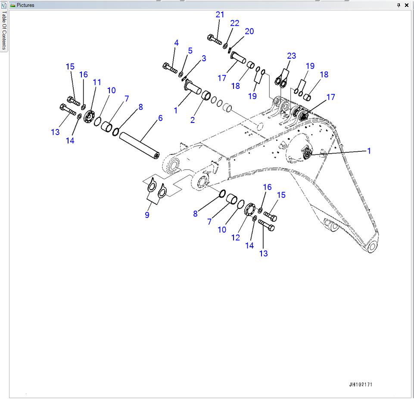Select callout 18 beside the middle callout 17
This screenshot has width=414, height=399.
pos(236,86)
